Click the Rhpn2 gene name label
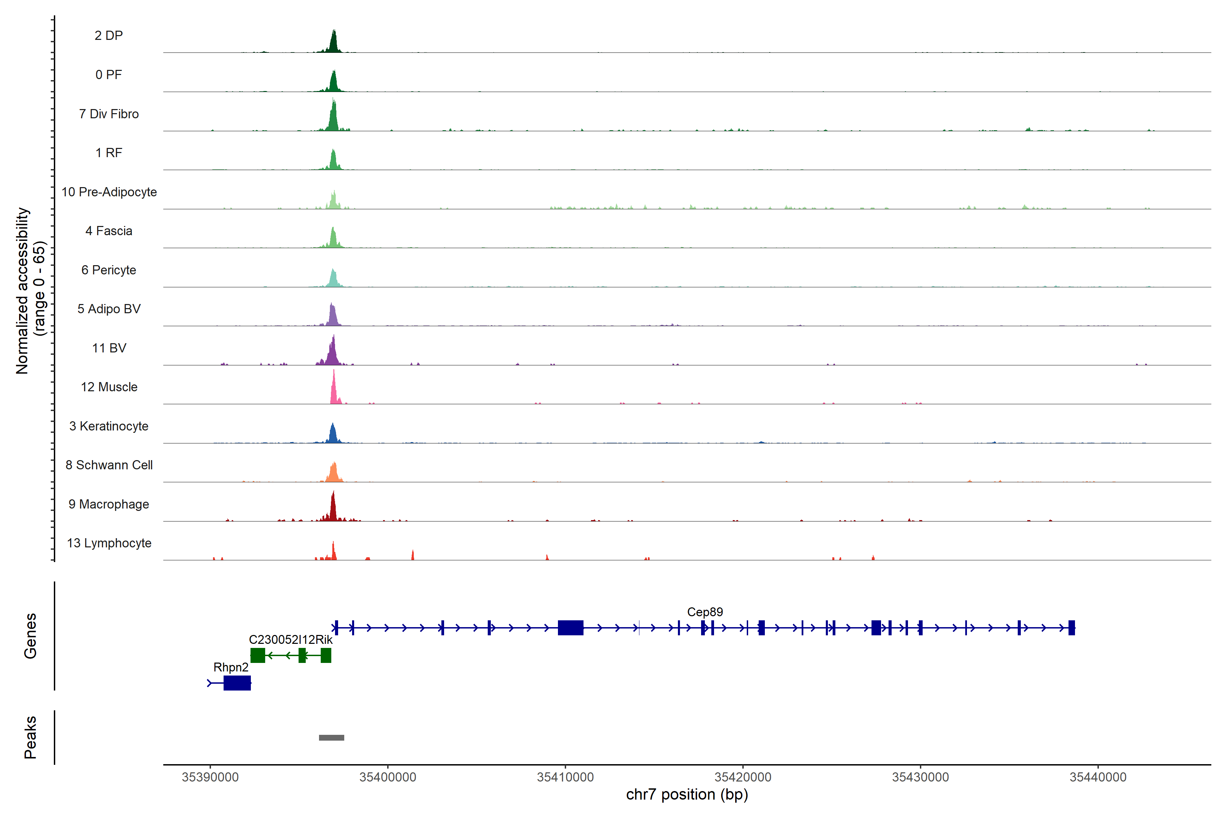Image resolution: width=1227 pixels, height=818 pixels. (x=231, y=667)
